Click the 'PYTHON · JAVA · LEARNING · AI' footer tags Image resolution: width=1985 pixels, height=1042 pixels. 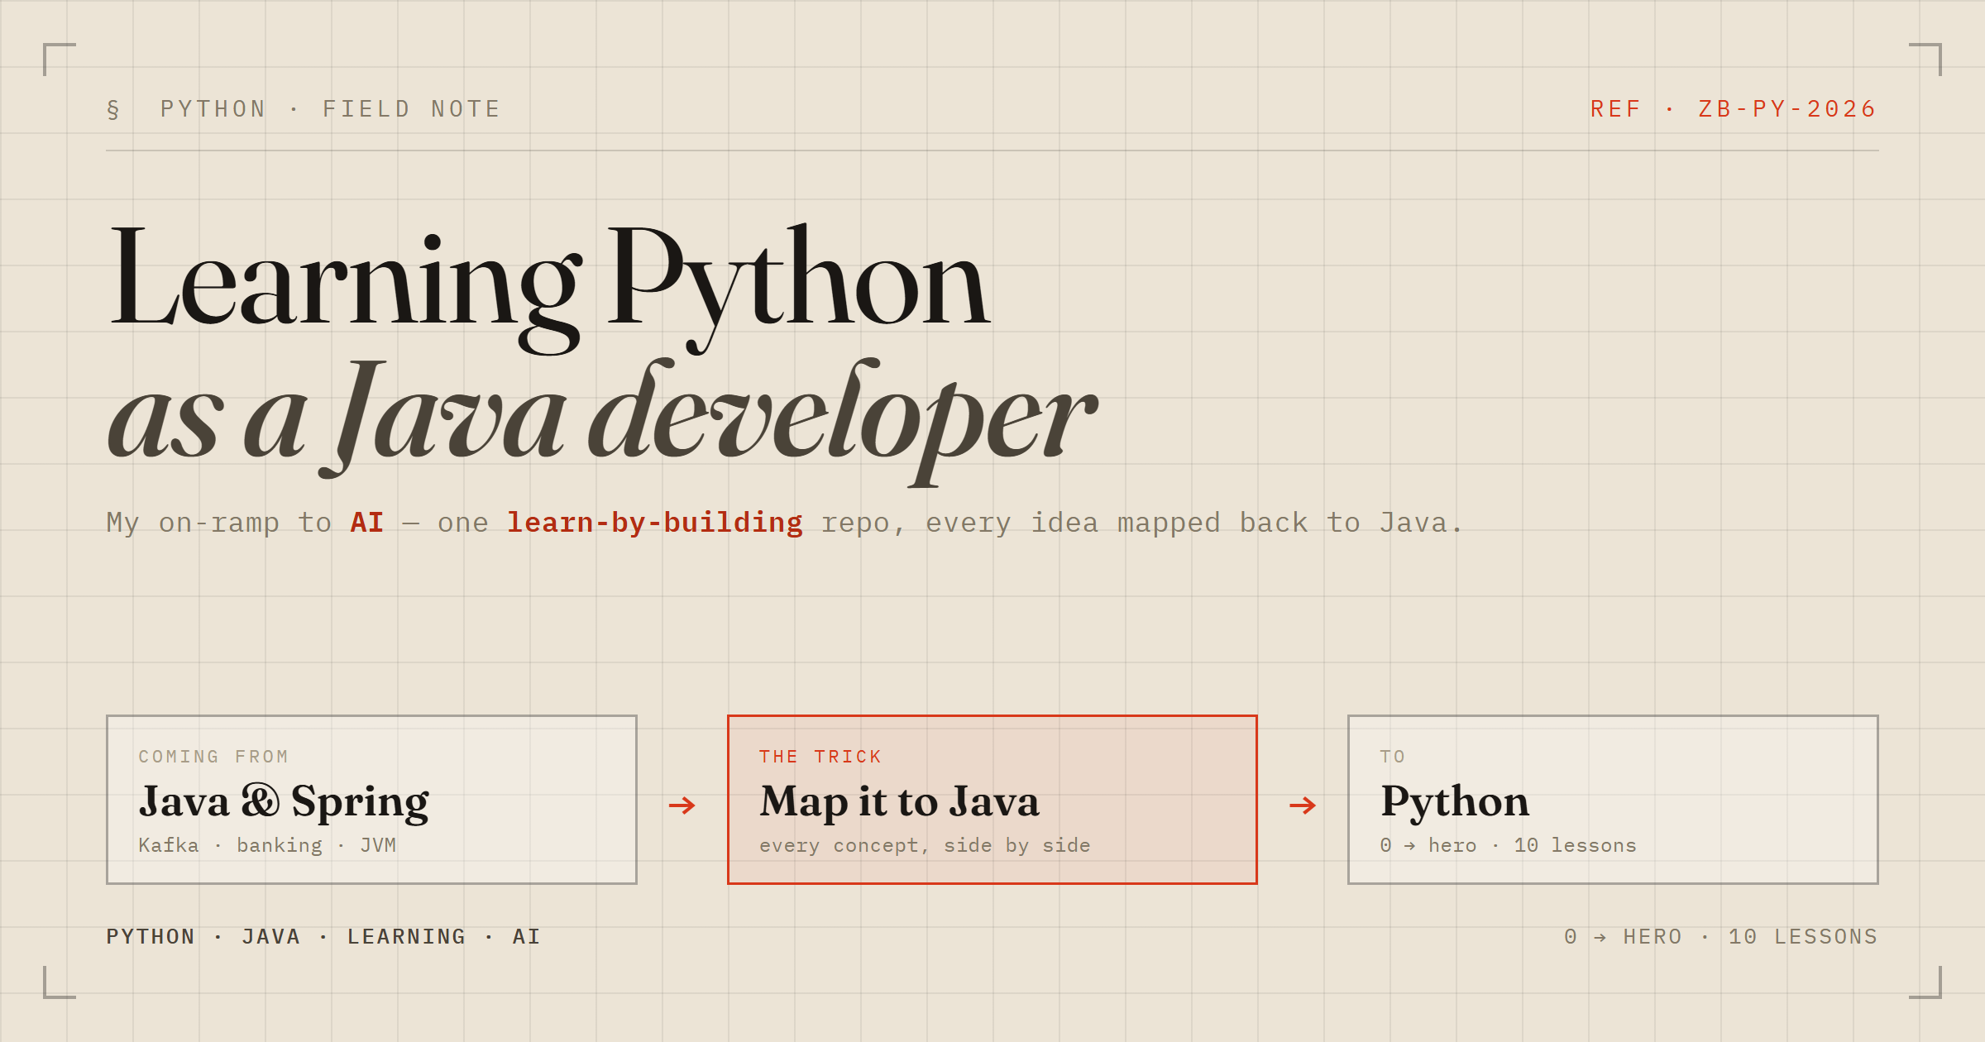coord(323,936)
